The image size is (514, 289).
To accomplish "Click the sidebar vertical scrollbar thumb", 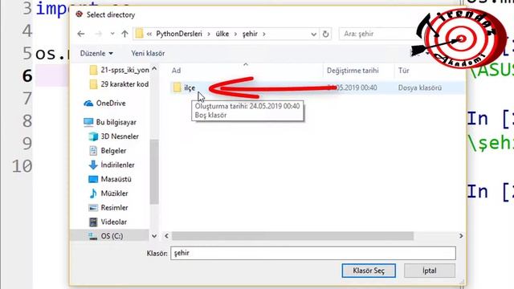I will tap(154, 172).
